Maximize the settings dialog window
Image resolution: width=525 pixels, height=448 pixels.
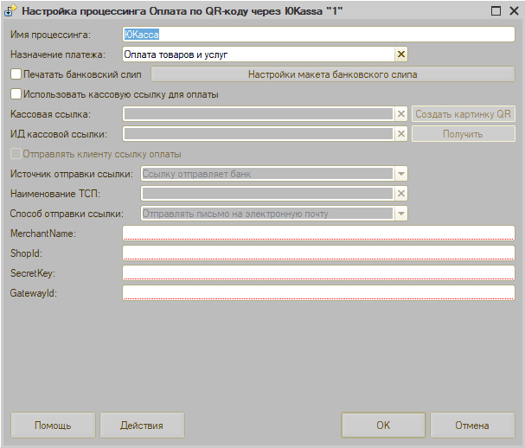click(495, 12)
